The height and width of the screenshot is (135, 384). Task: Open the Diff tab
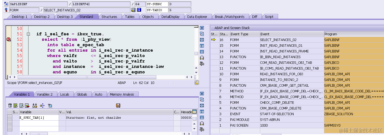point(255,17)
